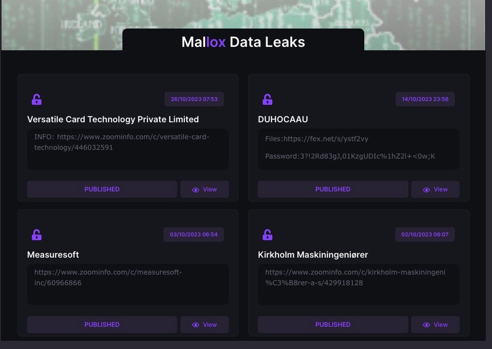Click the View eye button for Measuresoft
Viewport: 492px width, 349px height.
204,325
